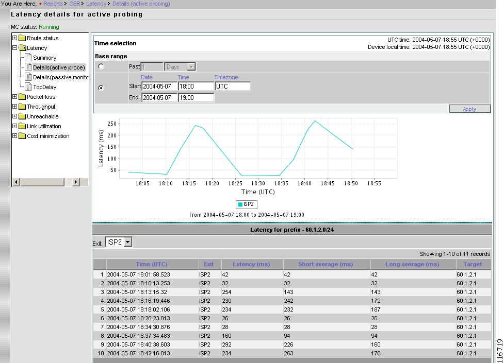504x363 pixels.
Task: Click the Summary document icon
Action: coord(29,58)
